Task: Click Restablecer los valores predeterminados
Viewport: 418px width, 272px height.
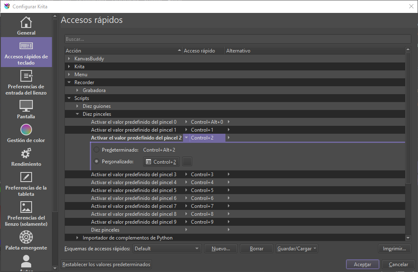Action: (106, 265)
